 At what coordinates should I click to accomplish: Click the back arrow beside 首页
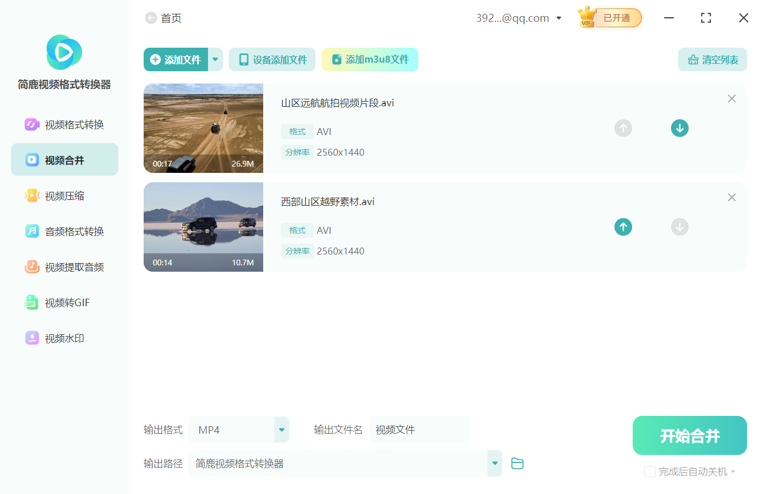(150, 18)
